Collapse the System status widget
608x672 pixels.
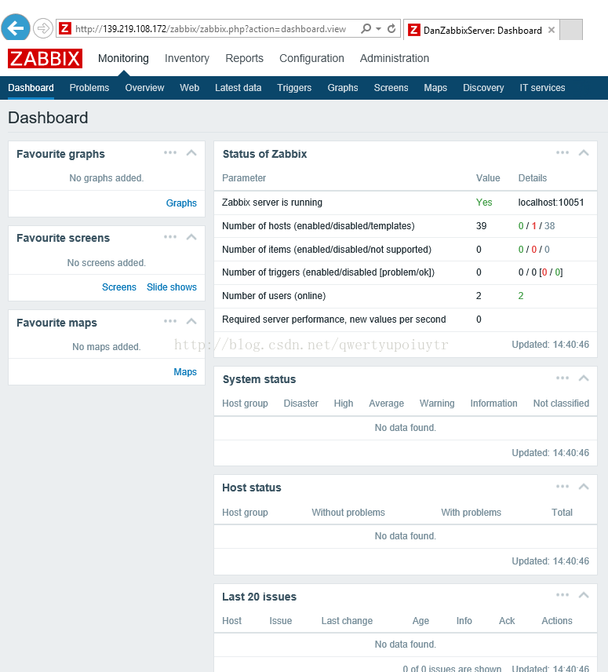point(584,378)
